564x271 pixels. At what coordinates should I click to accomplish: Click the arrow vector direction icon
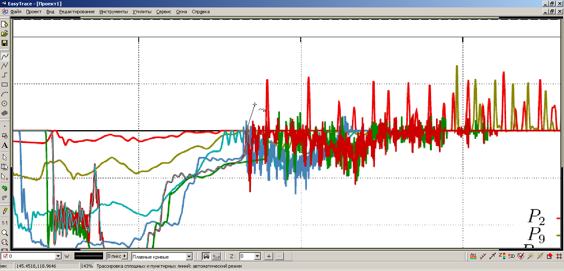pyautogui.click(x=492, y=256)
